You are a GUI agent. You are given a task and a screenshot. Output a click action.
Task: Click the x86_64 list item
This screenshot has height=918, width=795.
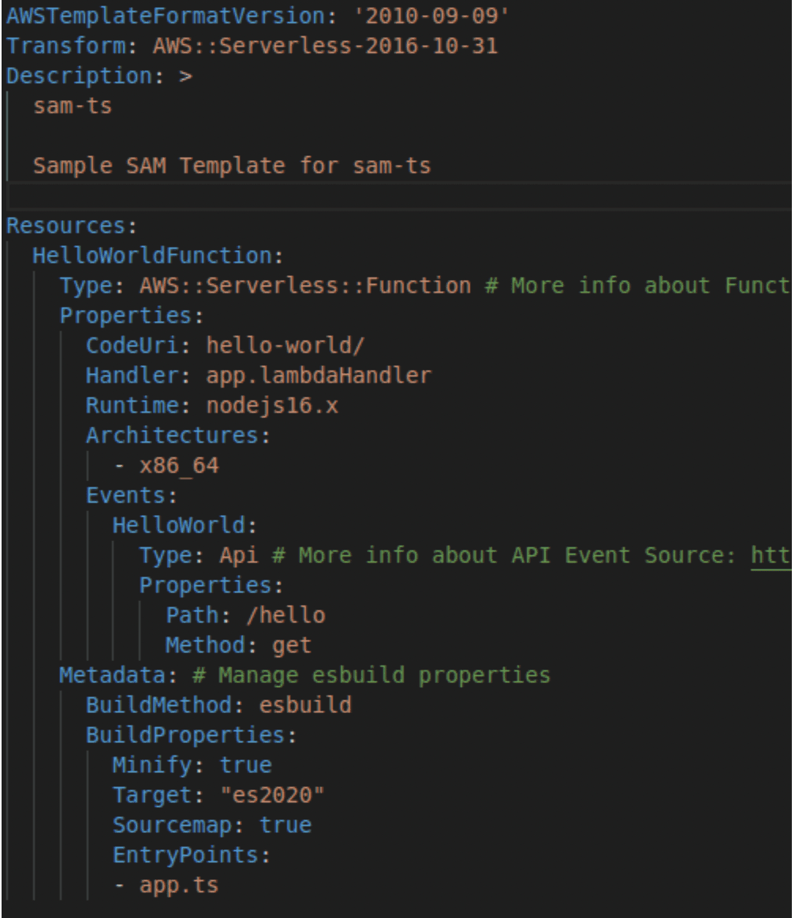click(179, 466)
